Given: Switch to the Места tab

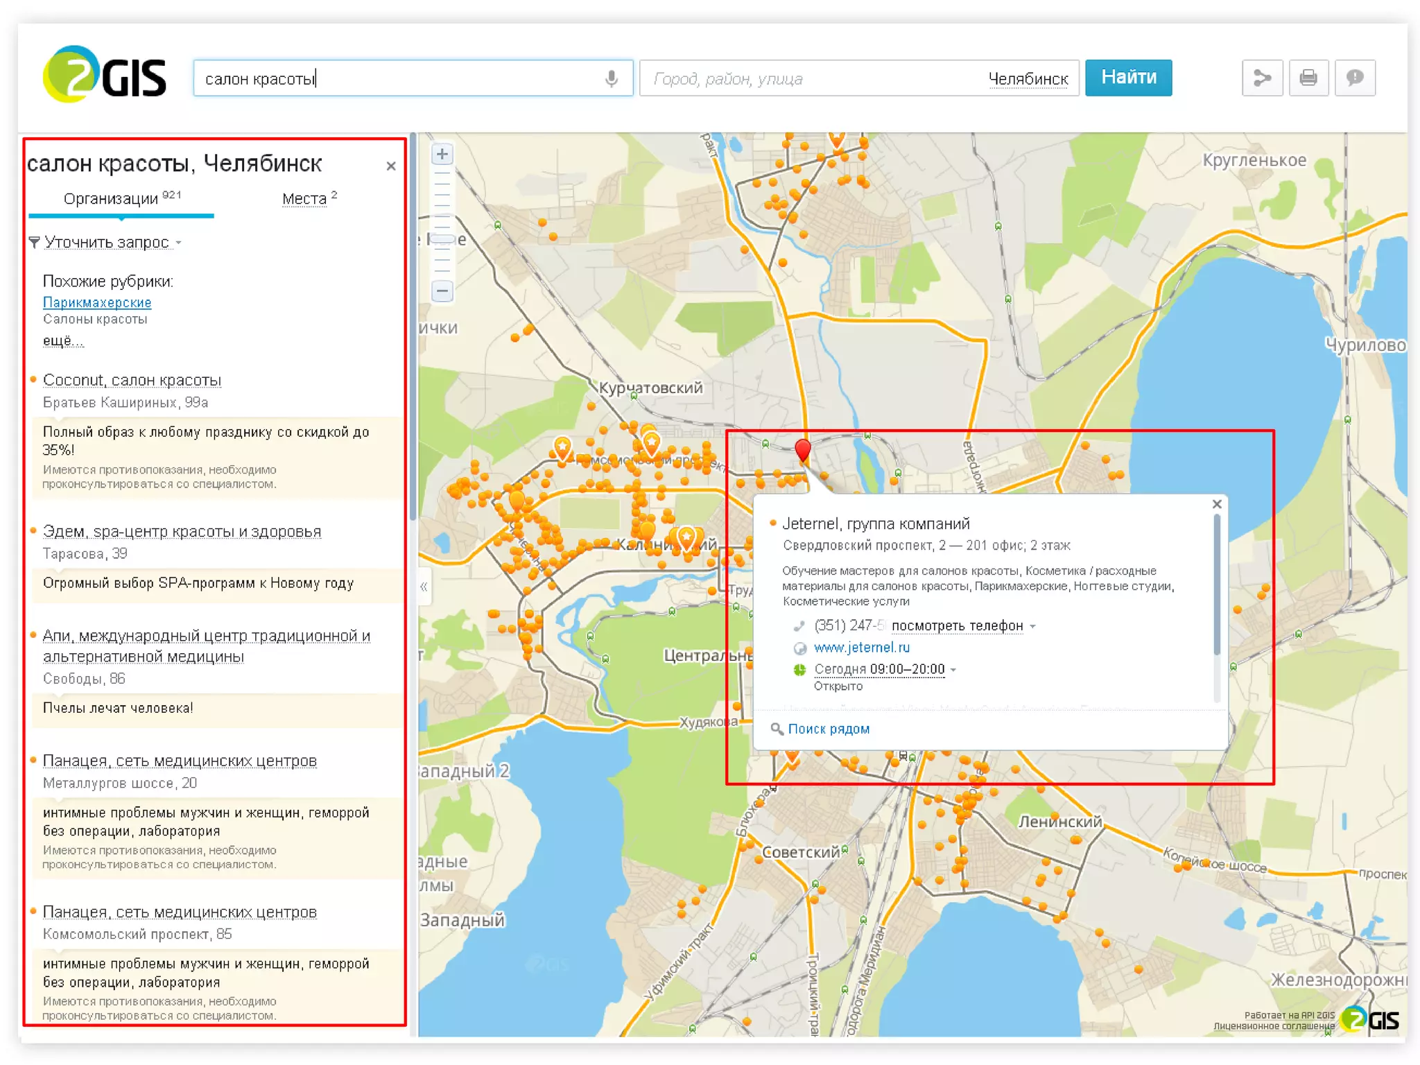Looking at the screenshot, I should click(x=304, y=199).
